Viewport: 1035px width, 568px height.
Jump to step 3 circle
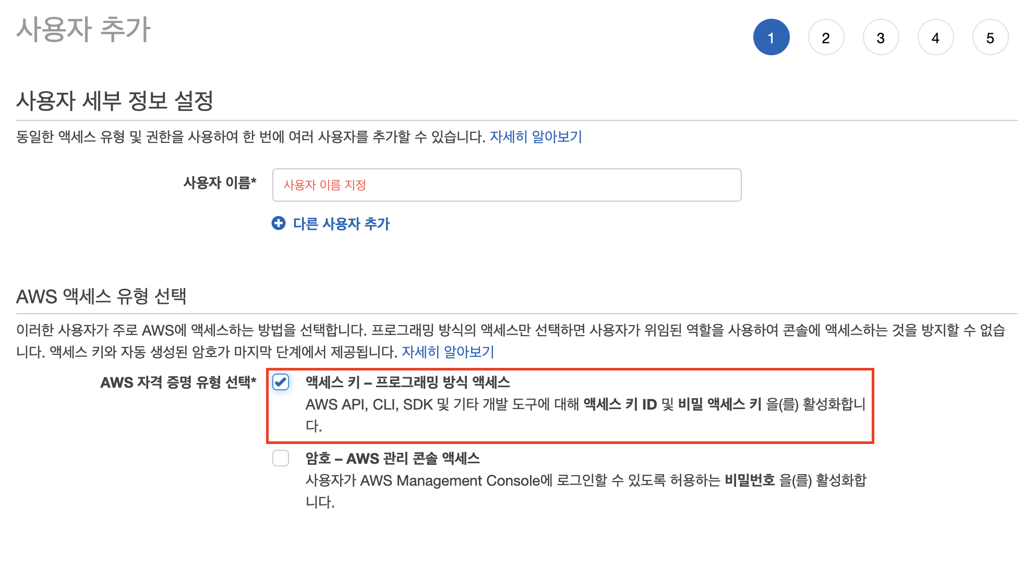point(881,38)
